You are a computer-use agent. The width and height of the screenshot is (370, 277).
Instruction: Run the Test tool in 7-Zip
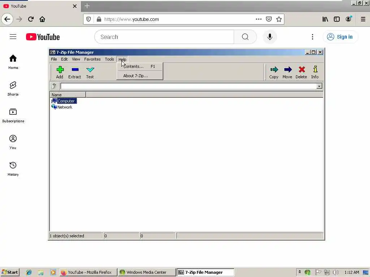coord(90,72)
